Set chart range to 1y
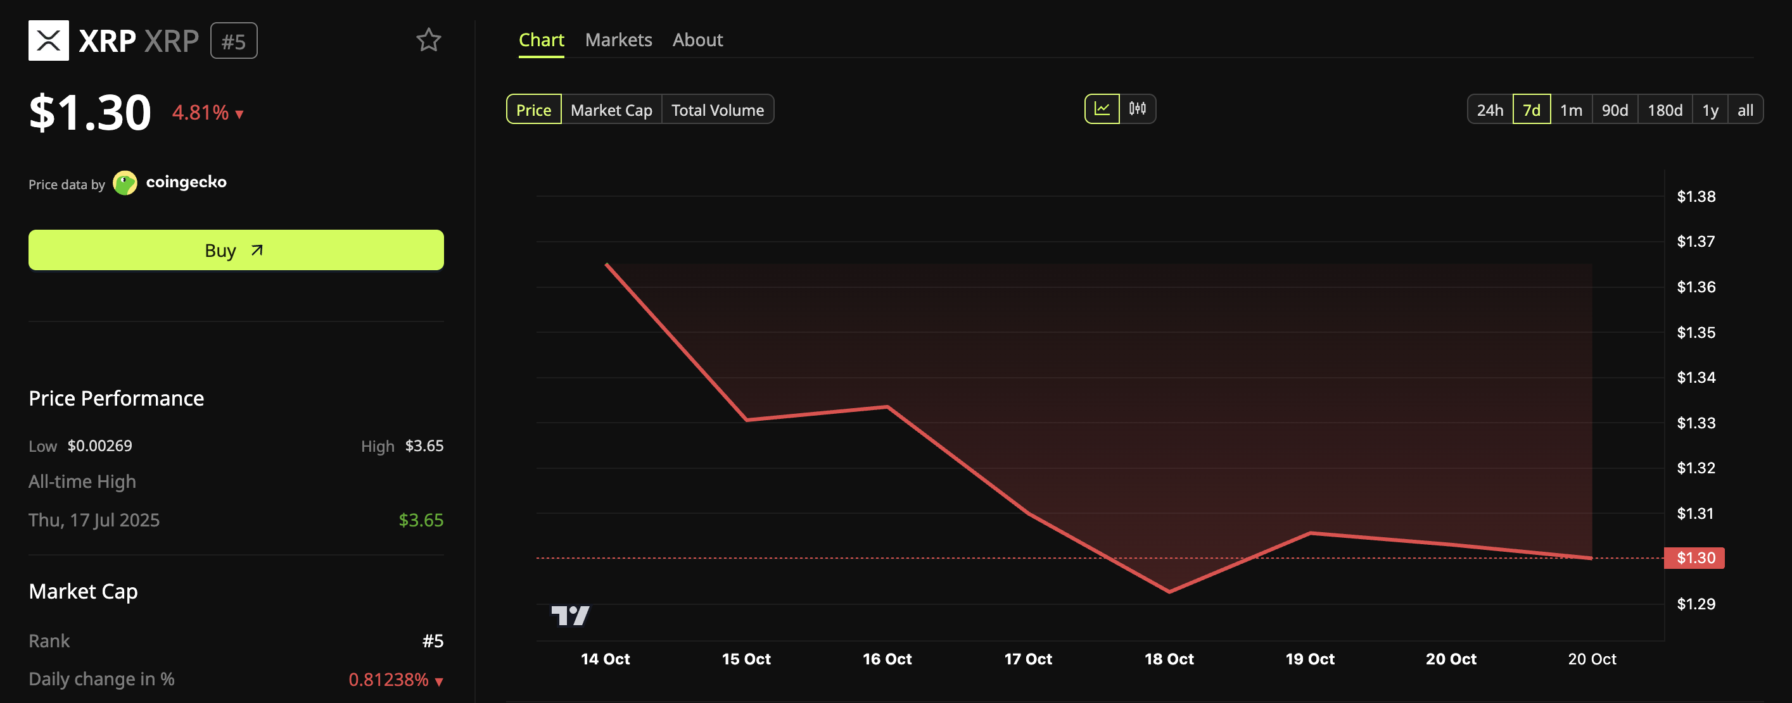Screen dimensions: 1792x703 coord(1710,109)
